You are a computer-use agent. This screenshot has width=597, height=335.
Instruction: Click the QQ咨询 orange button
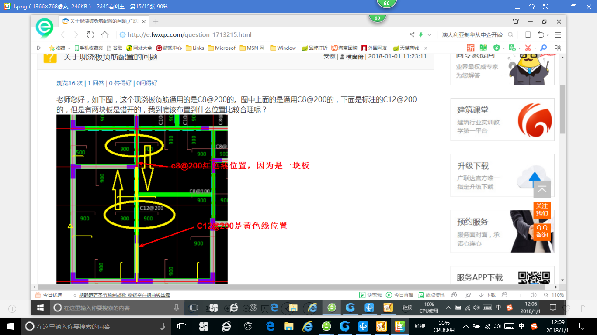(542, 231)
